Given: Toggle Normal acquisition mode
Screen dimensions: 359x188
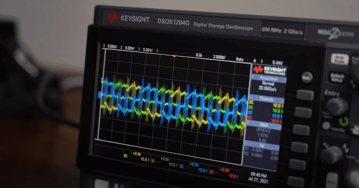Looking at the screenshot, I should (x=268, y=84).
